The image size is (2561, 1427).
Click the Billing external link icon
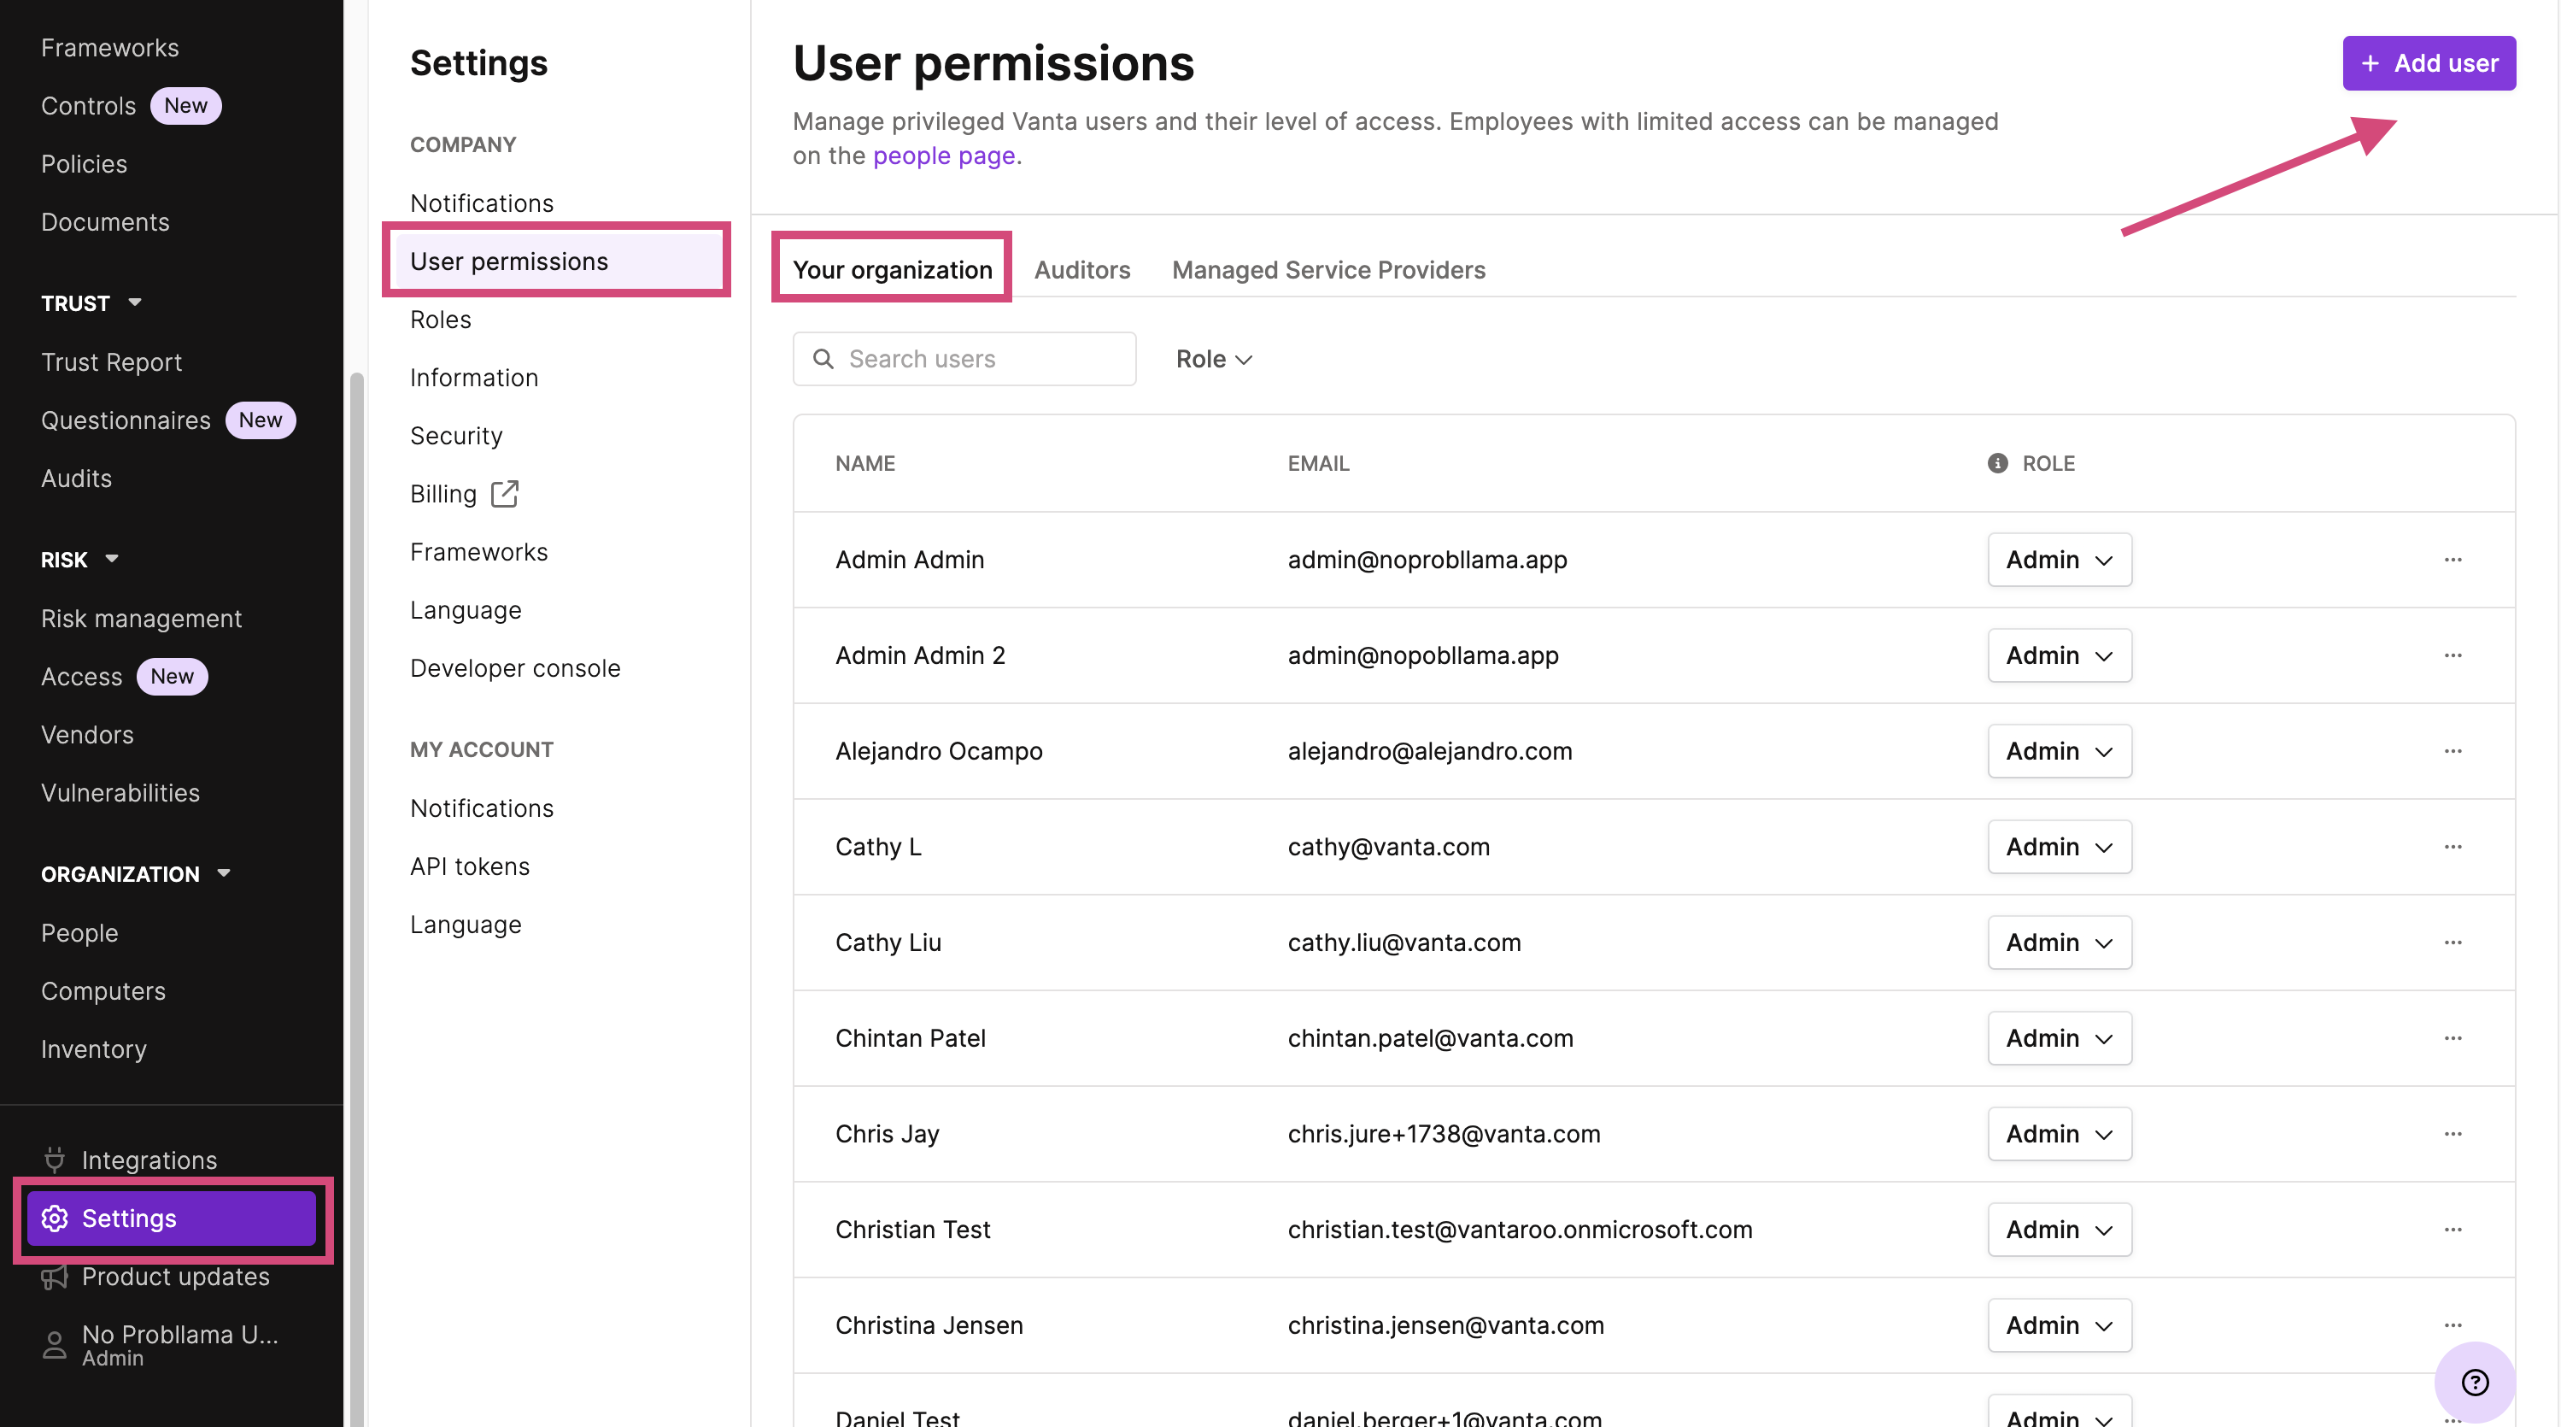click(505, 494)
